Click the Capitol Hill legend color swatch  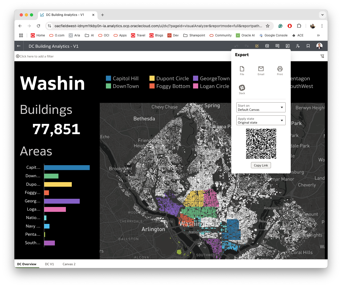pos(108,78)
